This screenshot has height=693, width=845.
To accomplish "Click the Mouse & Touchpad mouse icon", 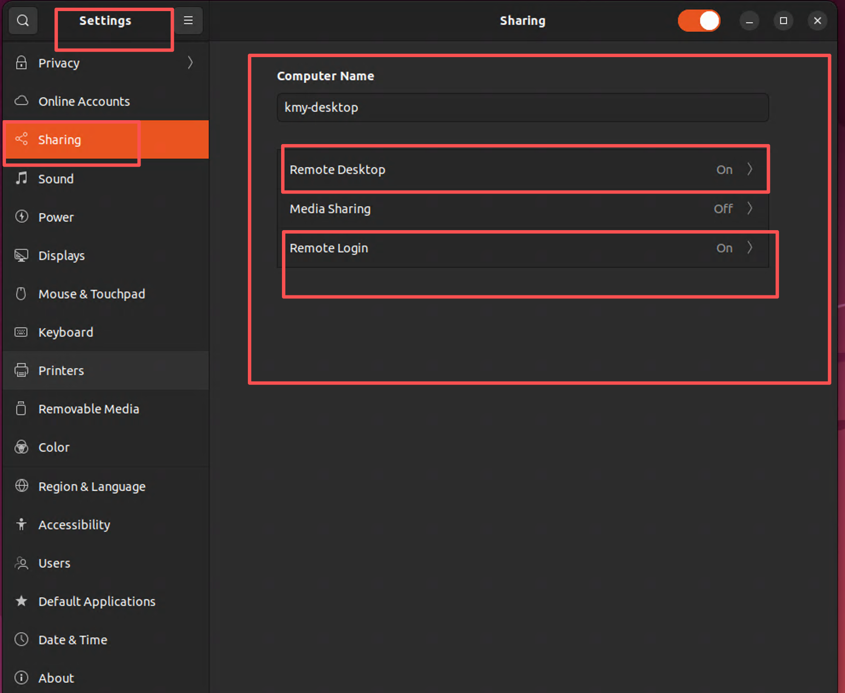I will 21,294.
